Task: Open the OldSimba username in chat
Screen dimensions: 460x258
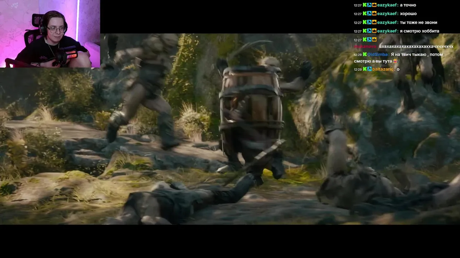Action: coord(378,54)
